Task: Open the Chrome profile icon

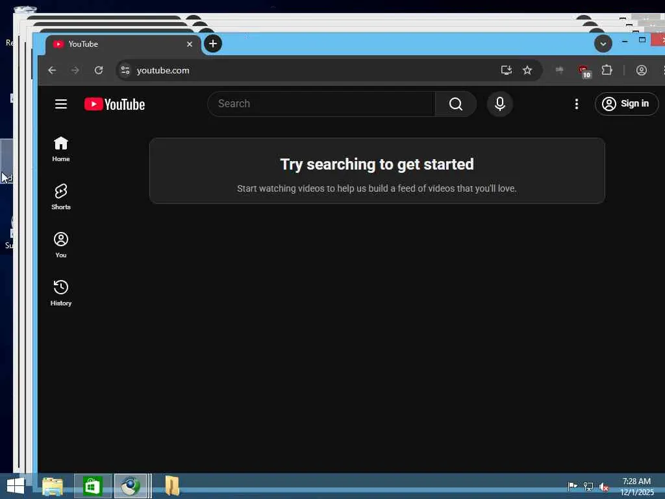Action: (641, 70)
